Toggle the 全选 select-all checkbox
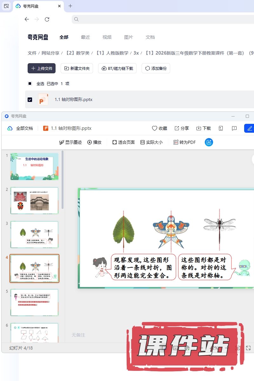Screen dimensions: 254x381 (x=30, y=84)
